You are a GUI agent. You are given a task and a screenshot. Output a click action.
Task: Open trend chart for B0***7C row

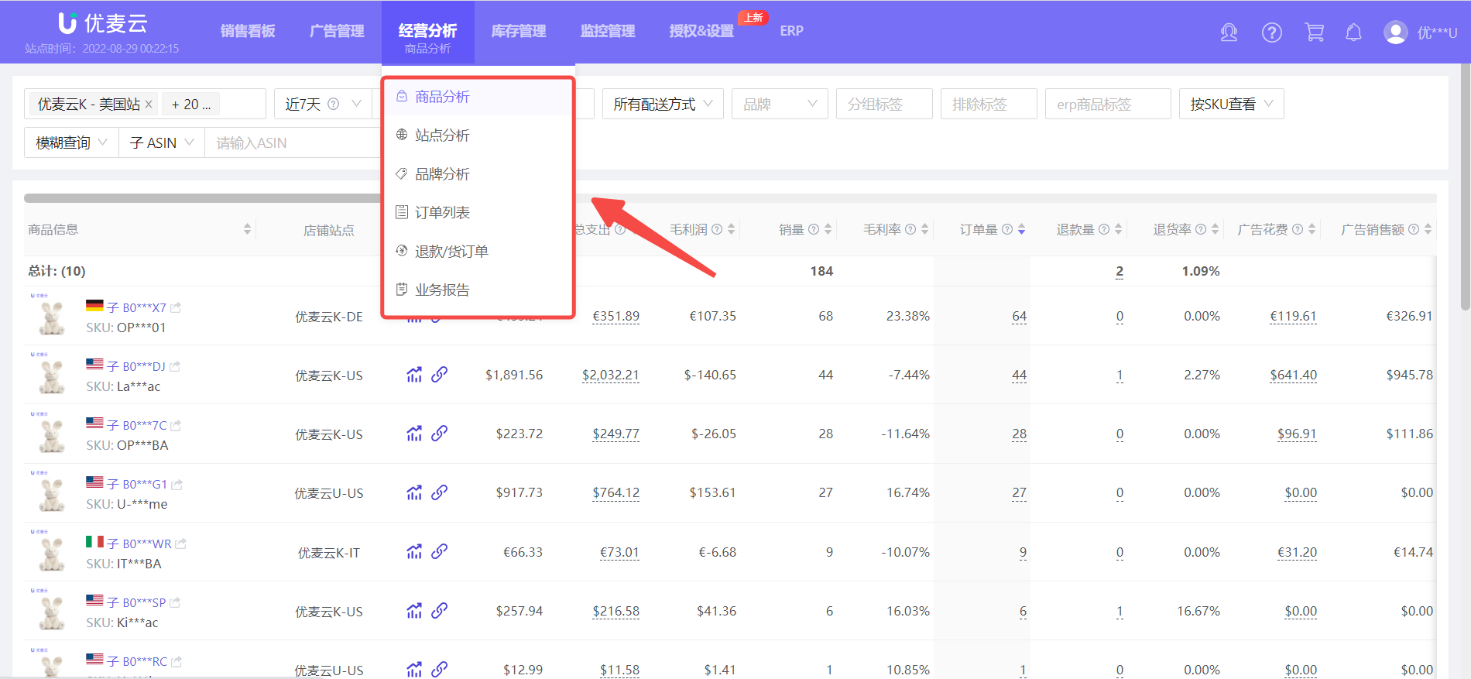pos(414,434)
